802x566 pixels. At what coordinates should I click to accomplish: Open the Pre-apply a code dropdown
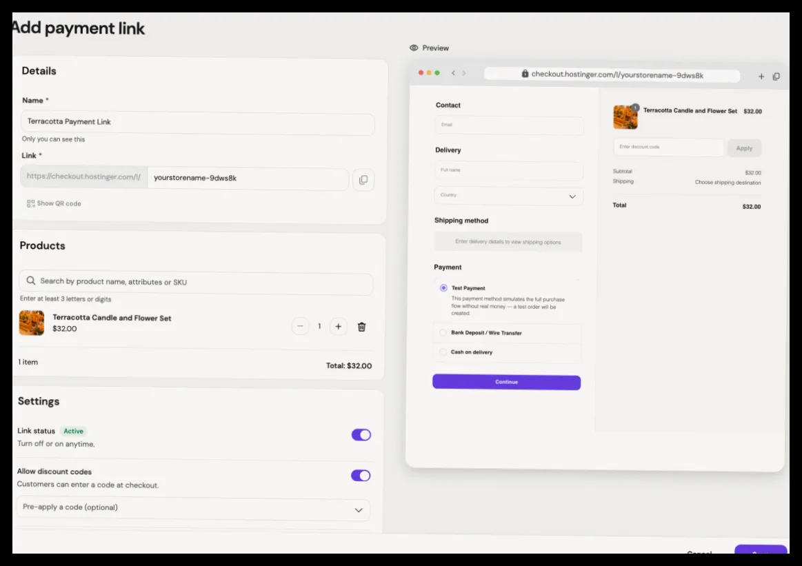[193, 508]
